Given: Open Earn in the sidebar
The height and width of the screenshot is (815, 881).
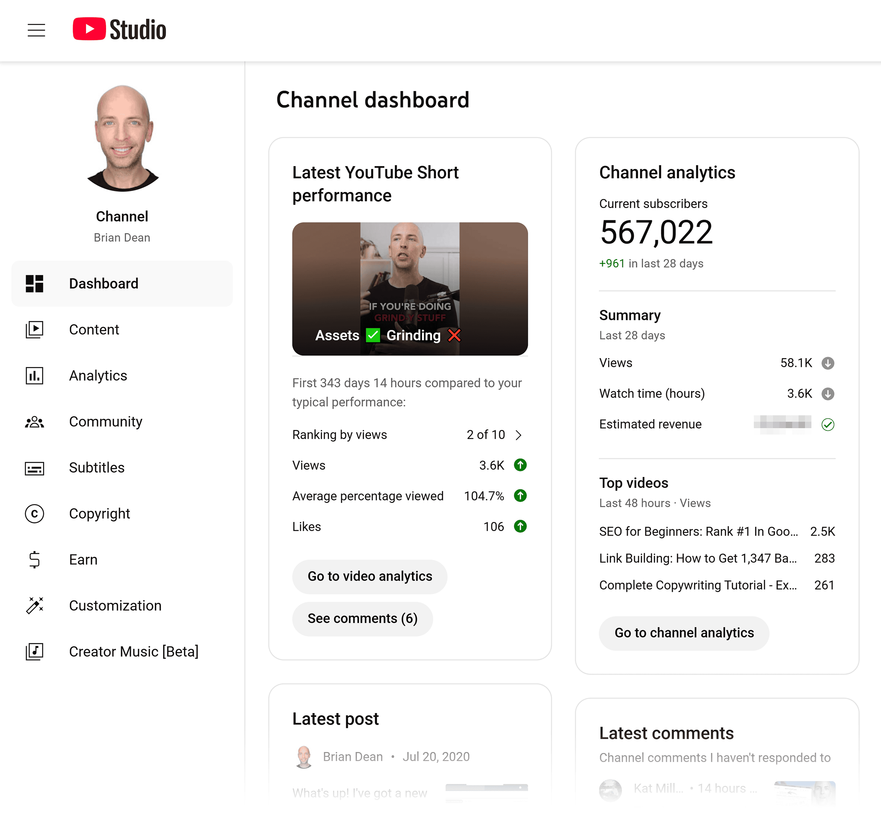Looking at the screenshot, I should [122, 560].
